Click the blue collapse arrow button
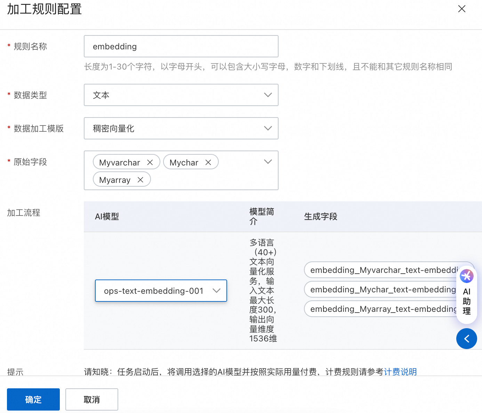Screen dimensions: 482x413 [467, 339]
